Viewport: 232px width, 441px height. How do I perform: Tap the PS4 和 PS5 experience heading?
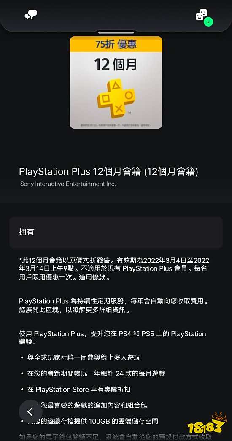point(113,338)
